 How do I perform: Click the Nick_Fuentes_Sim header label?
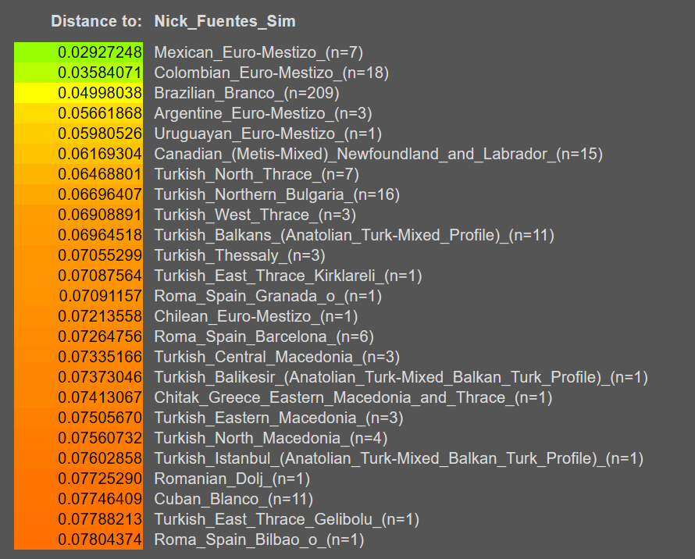pos(225,21)
